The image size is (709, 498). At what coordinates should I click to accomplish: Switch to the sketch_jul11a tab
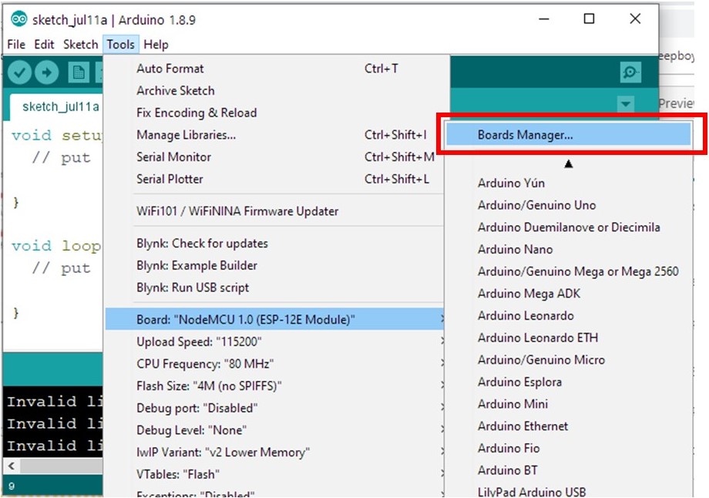[60, 106]
